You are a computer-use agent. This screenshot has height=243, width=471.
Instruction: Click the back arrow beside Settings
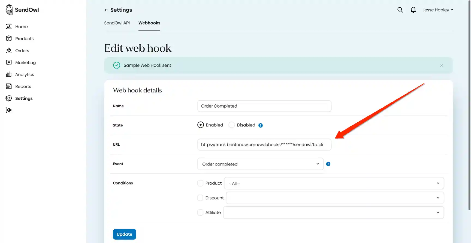tap(106, 10)
